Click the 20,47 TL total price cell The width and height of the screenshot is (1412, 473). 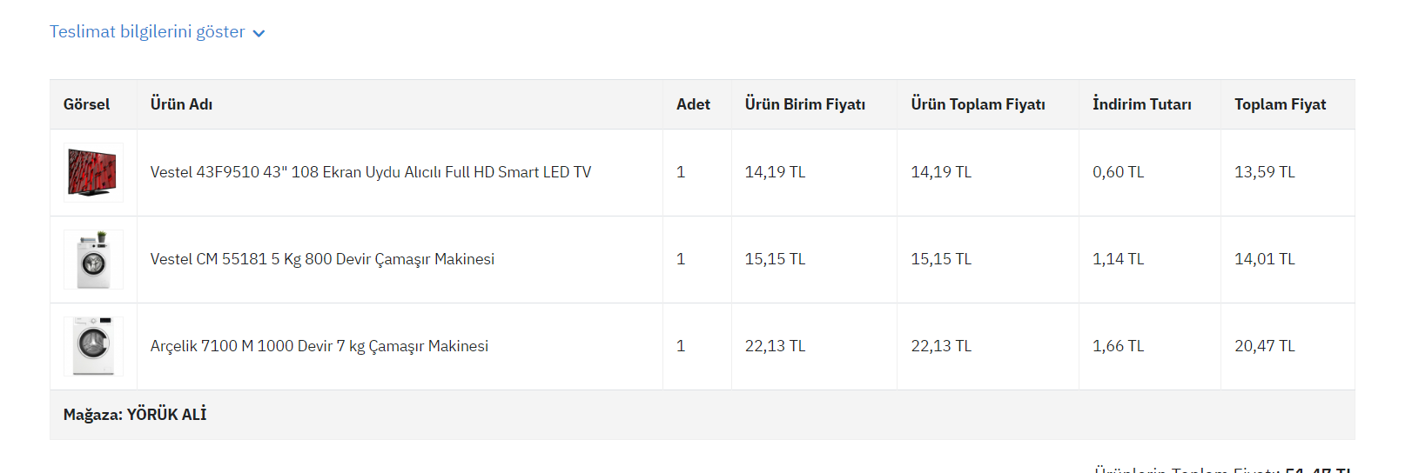1264,346
